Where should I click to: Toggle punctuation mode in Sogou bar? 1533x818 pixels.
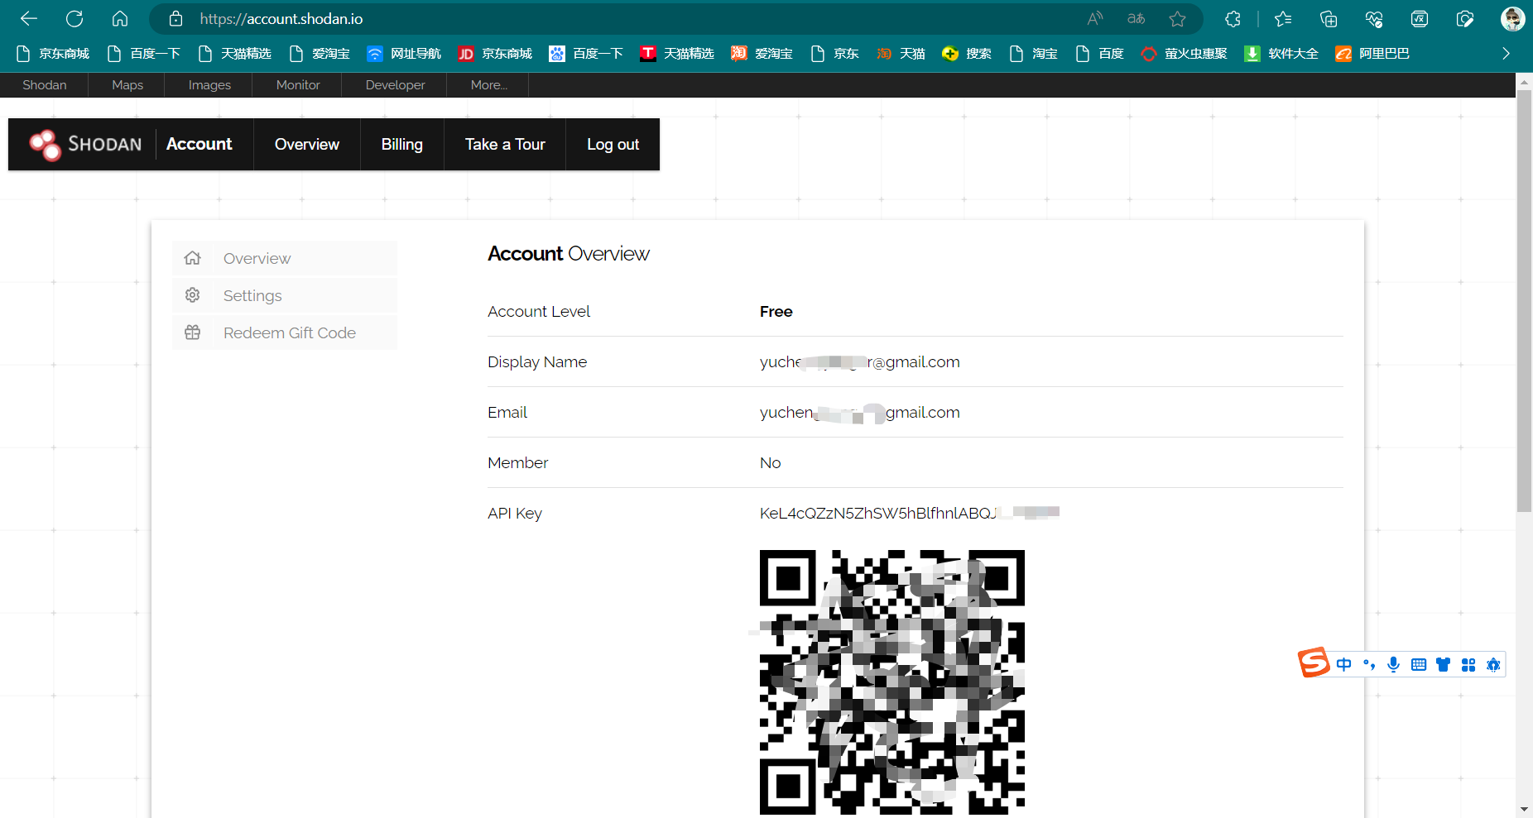[x=1369, y=664]
